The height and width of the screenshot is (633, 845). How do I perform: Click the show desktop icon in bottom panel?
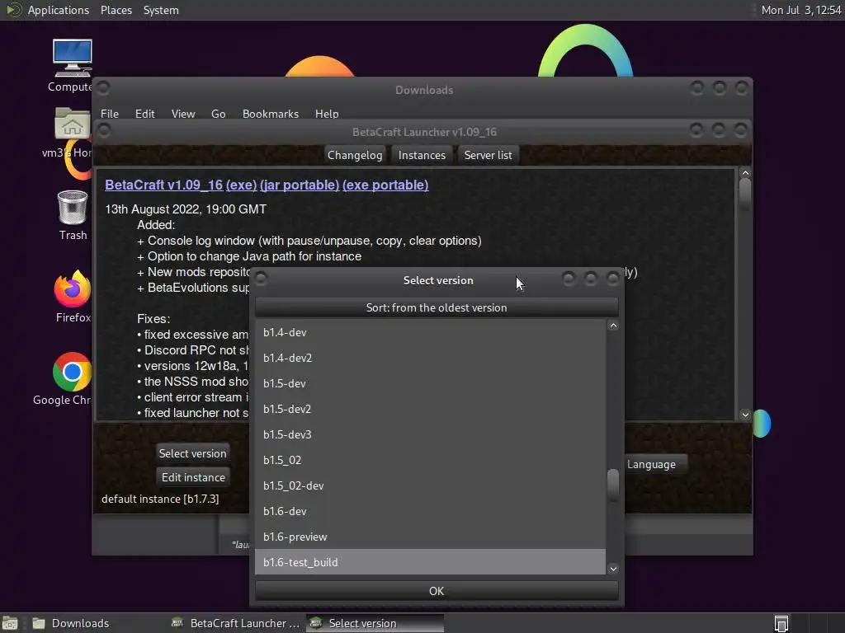pyautogui.click(x=10, y=623)
